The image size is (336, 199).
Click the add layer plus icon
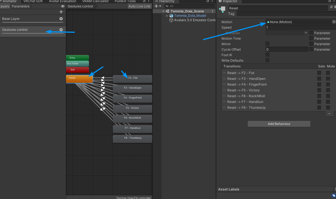[x=61, y=12]
